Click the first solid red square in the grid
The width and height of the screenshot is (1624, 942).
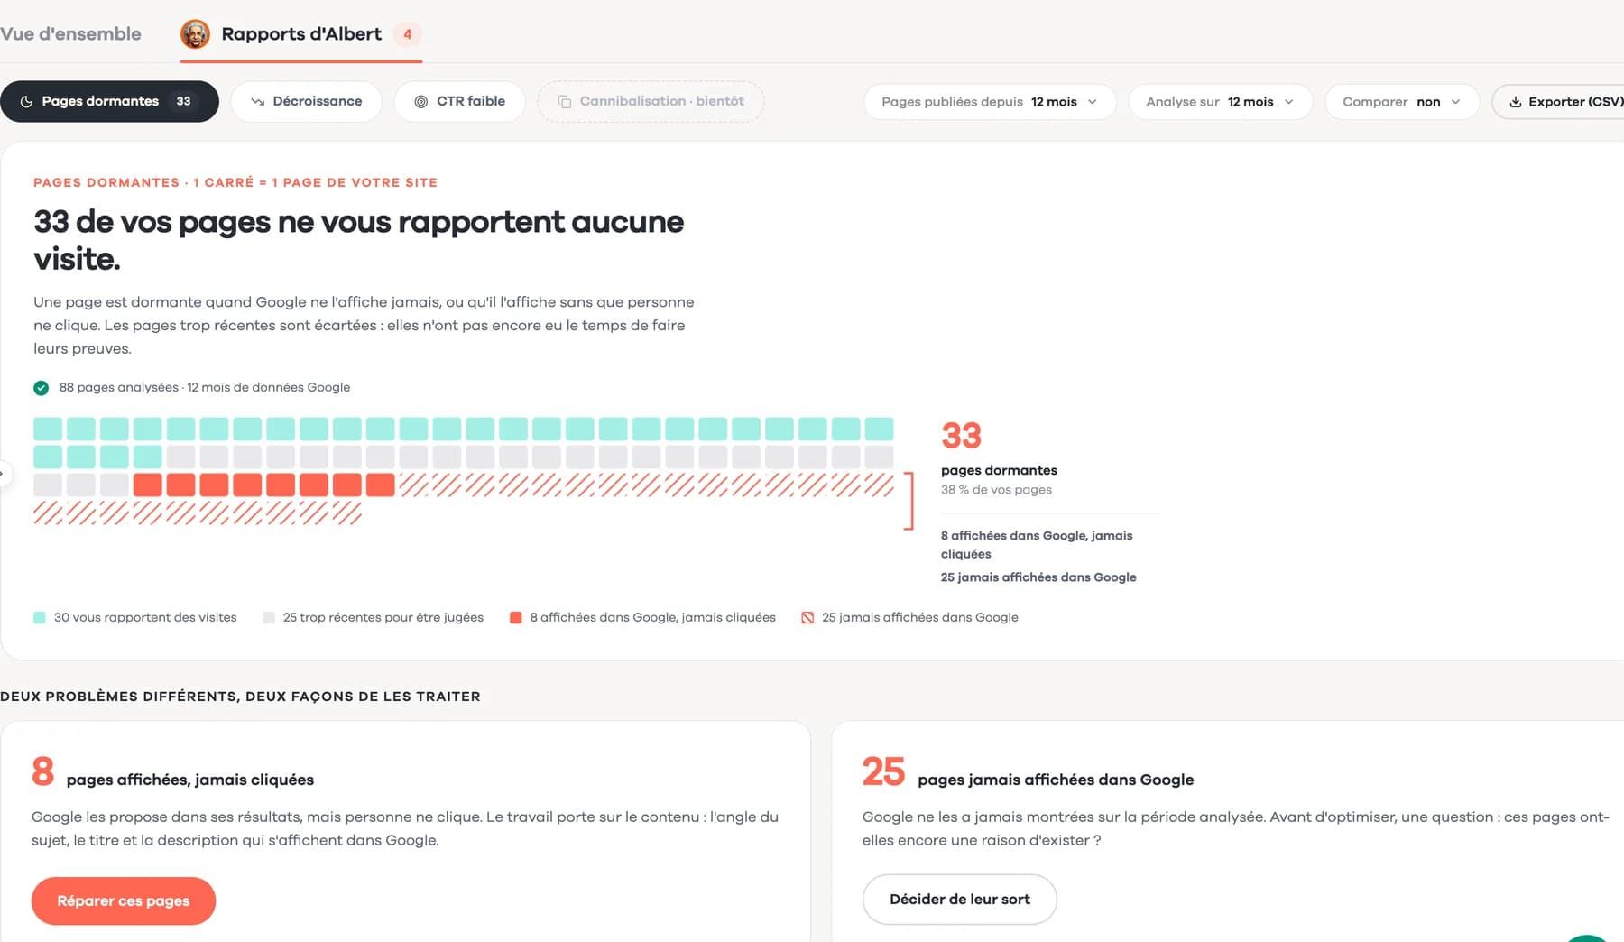coord(148,485)
